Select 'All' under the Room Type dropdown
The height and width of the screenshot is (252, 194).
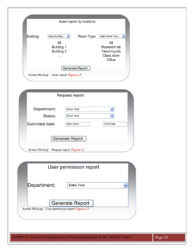[x=111, y=43]
